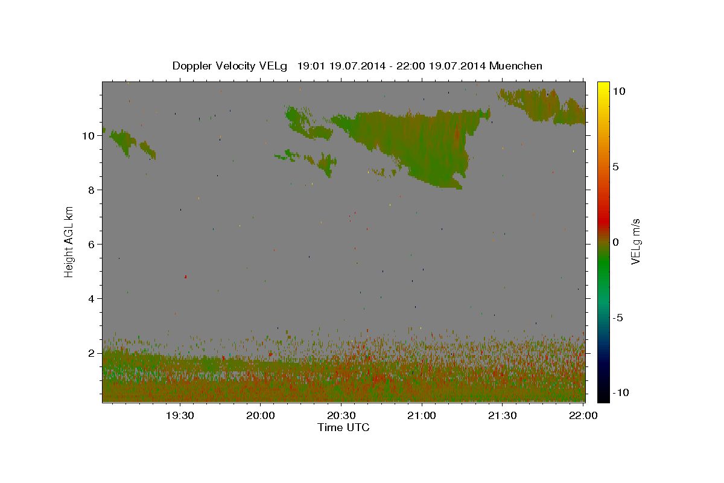This screenshot has width=724, height=483.
Task: Click the colorbar value 0 label
Action: (616, 242)
